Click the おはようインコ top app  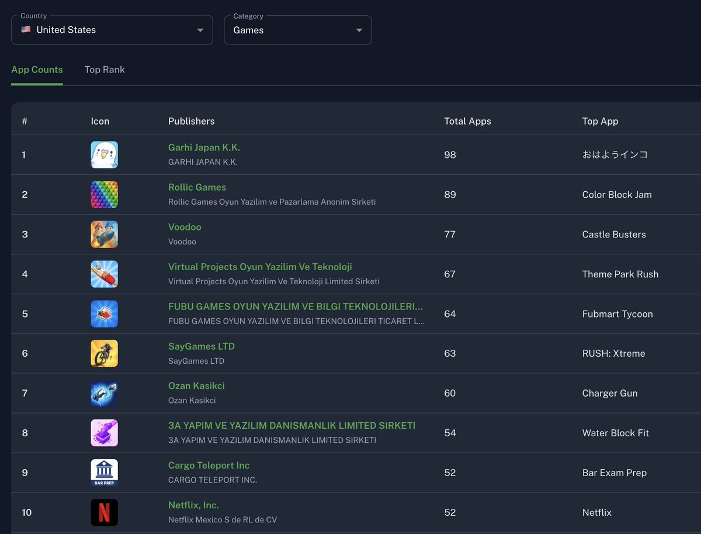coord(615,155)
